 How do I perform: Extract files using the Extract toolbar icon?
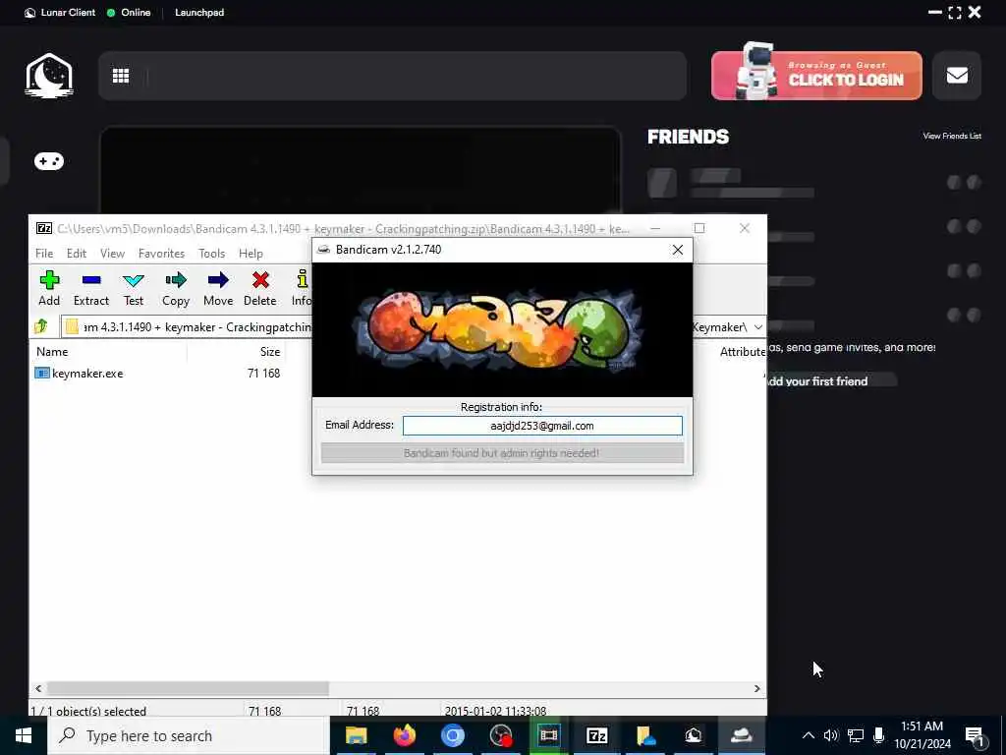pyautogui.click(x=91, y=288)
